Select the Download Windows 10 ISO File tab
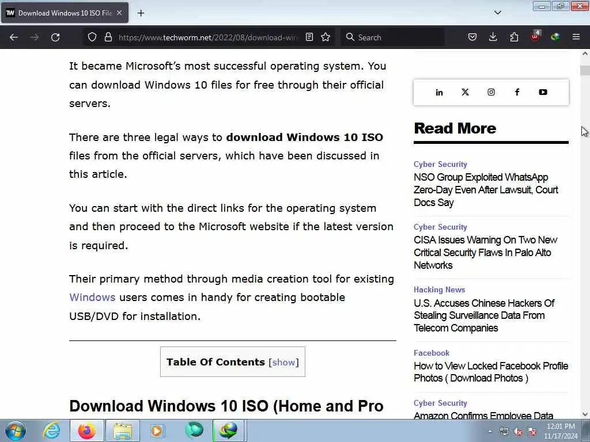Viewport: 590px width, 442px height. [x=65, y=13]
